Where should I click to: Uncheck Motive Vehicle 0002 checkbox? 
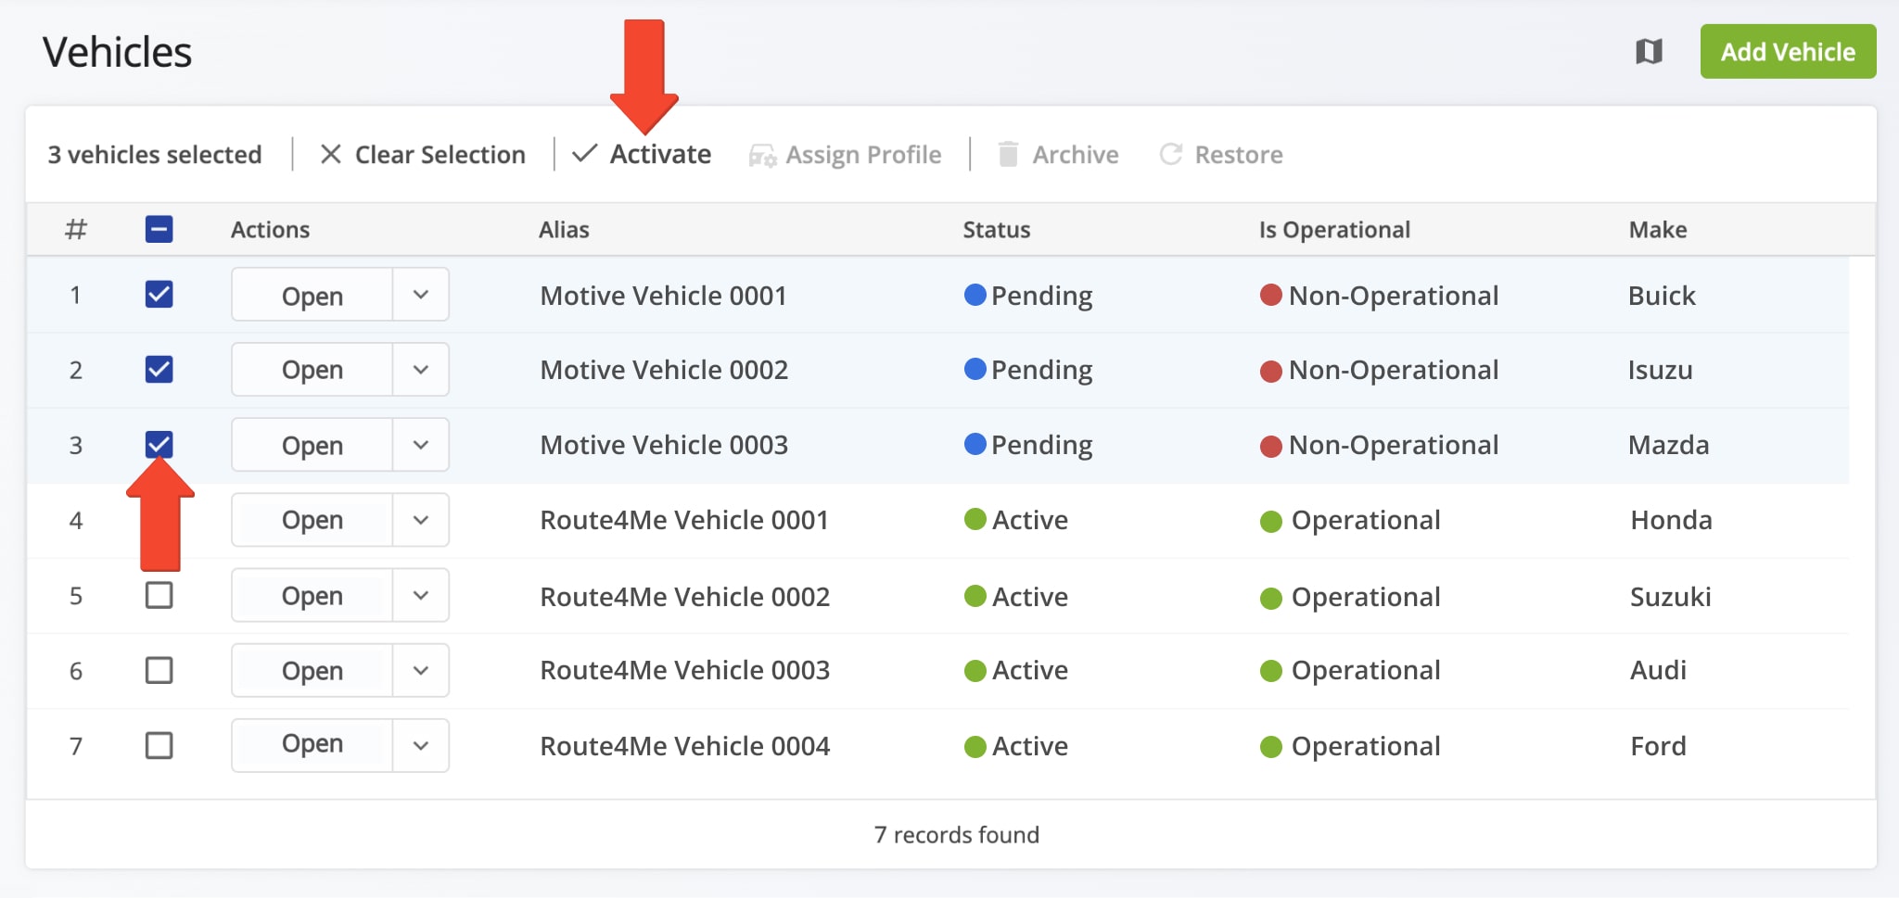pyautogui.click(x=159, y=369)
